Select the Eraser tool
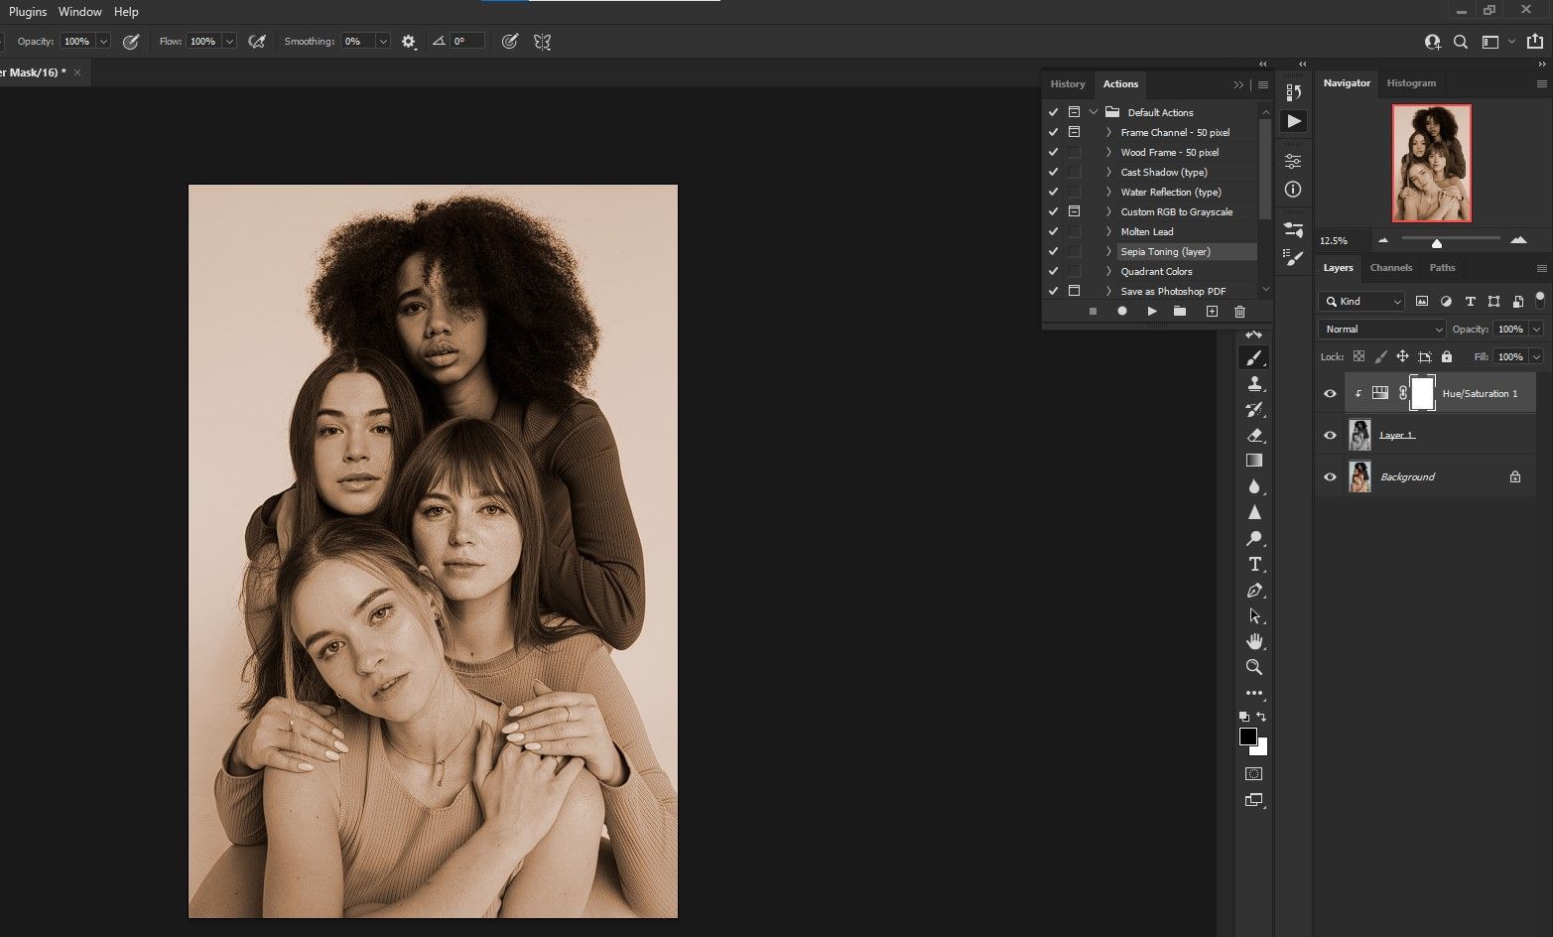The height and width of the screenshot is (937, 1553). pos(1254,435)
